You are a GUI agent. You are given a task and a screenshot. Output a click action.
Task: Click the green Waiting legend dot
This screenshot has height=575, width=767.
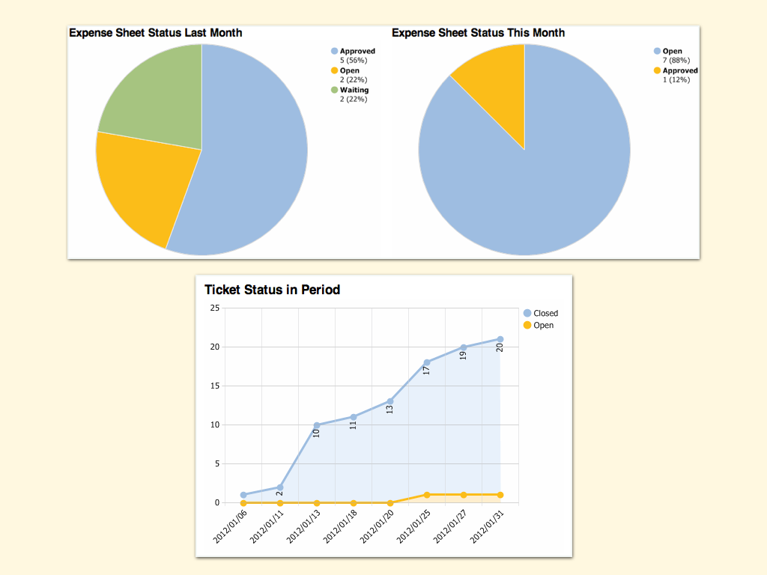point(335,90)
